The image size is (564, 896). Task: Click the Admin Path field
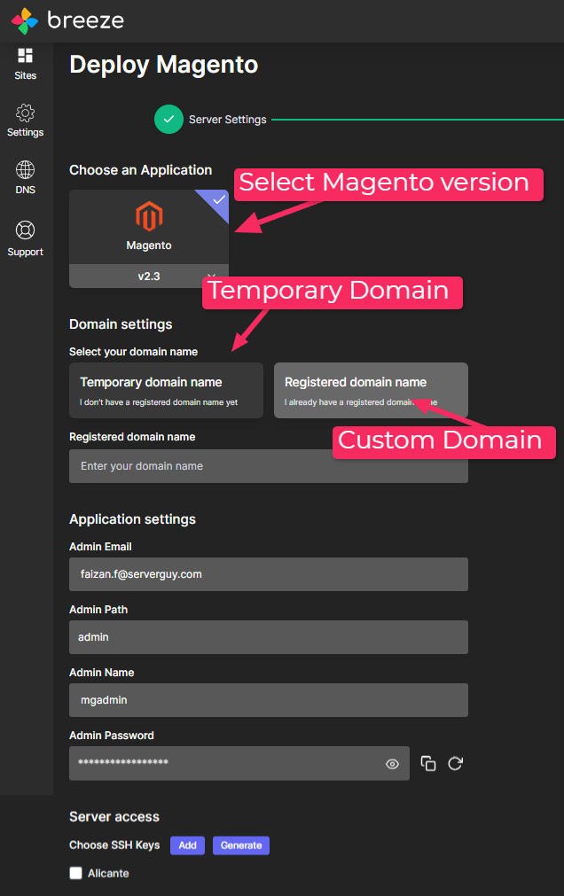(x=269, y=637)
